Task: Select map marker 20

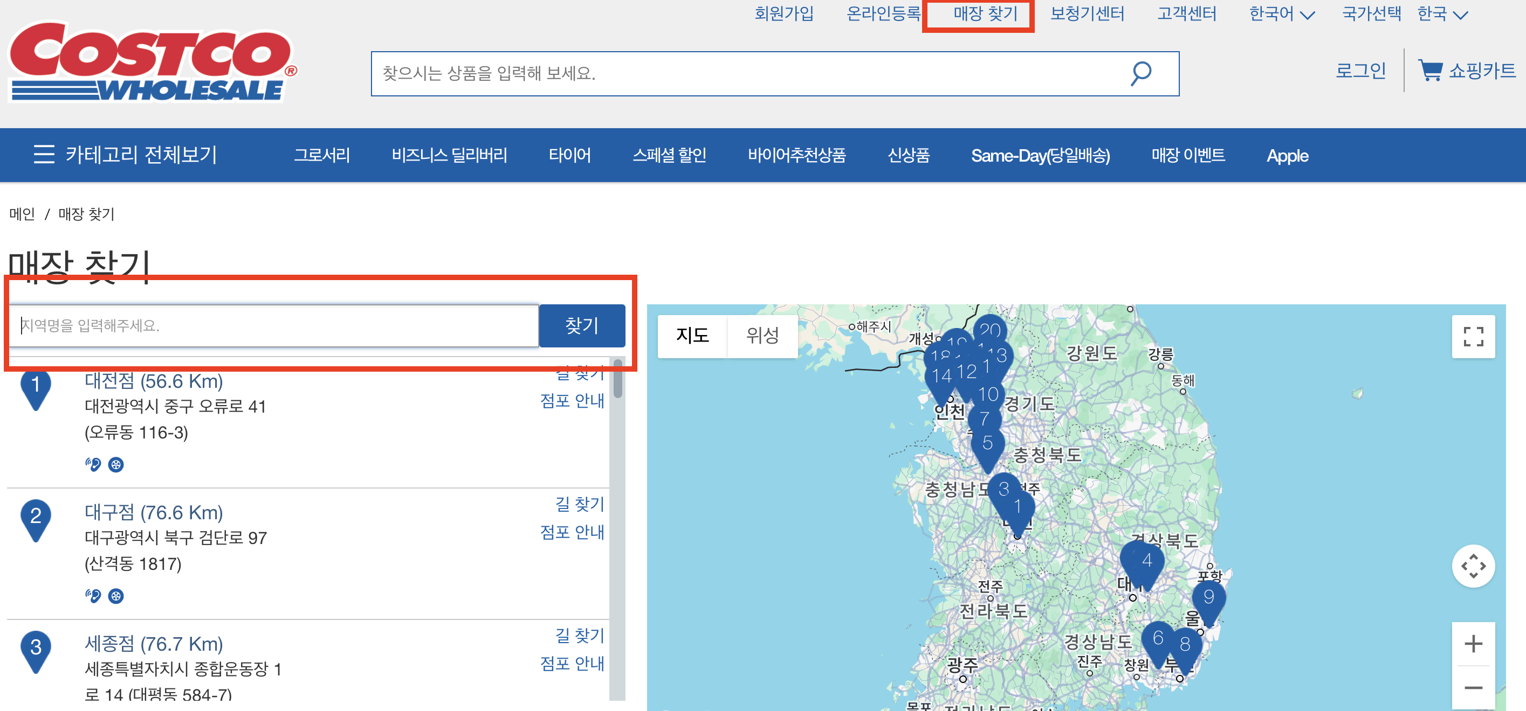Action: pyautogui.click(x=990, y=329)
